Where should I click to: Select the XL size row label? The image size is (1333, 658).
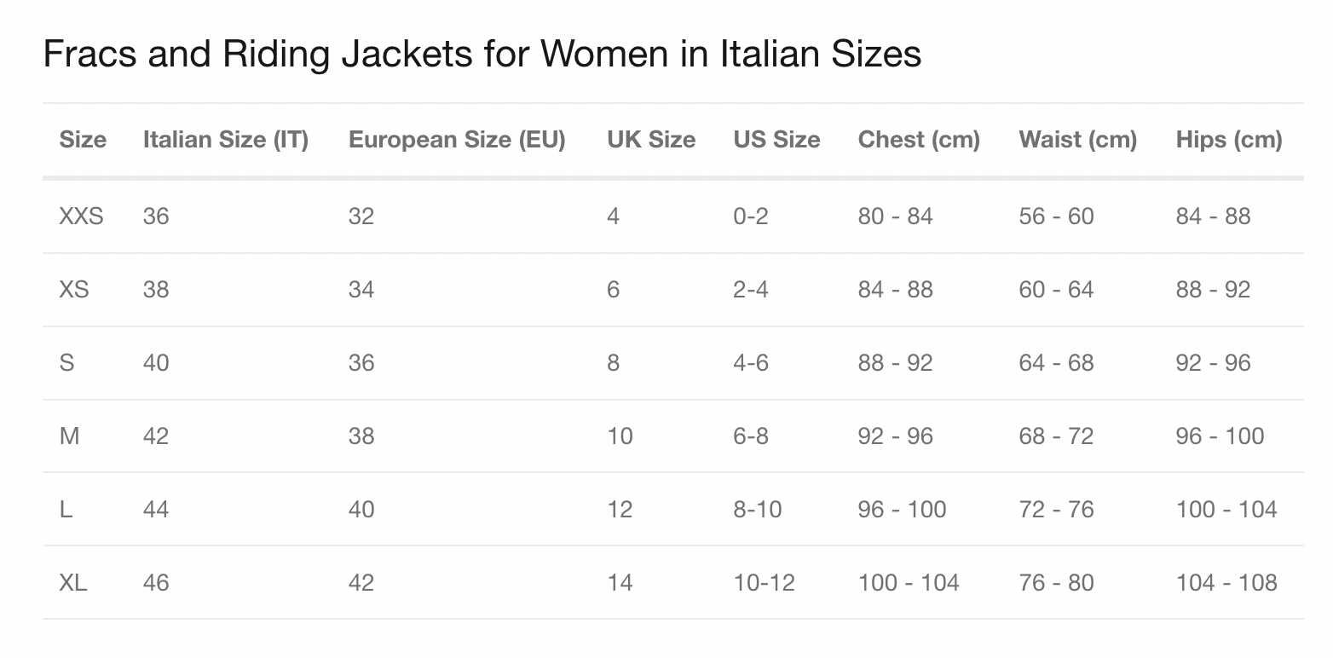(73, 583)
